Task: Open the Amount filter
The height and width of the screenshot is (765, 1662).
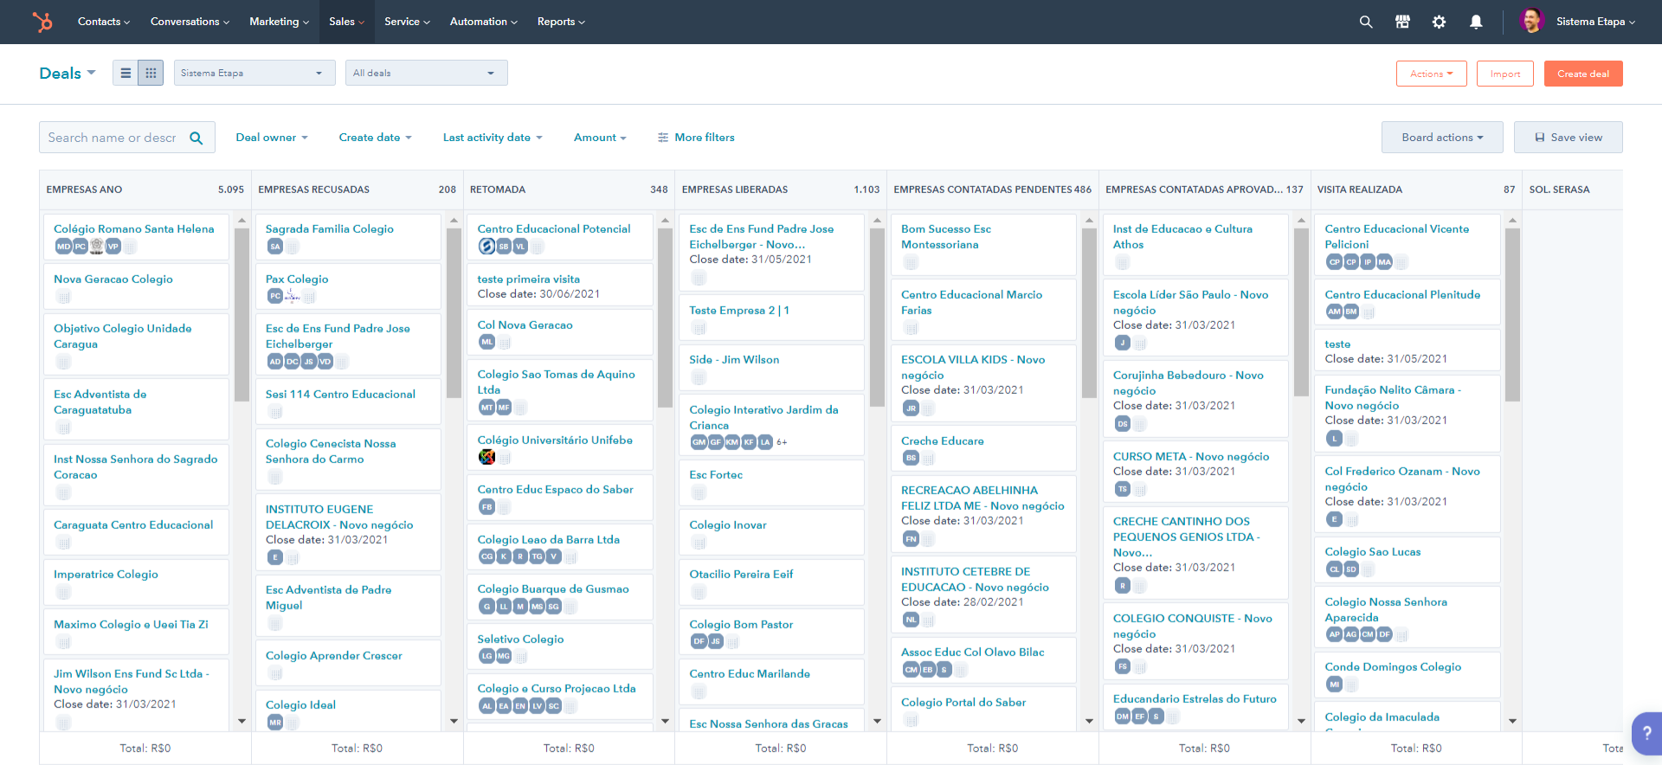Action: pos(600,138)
